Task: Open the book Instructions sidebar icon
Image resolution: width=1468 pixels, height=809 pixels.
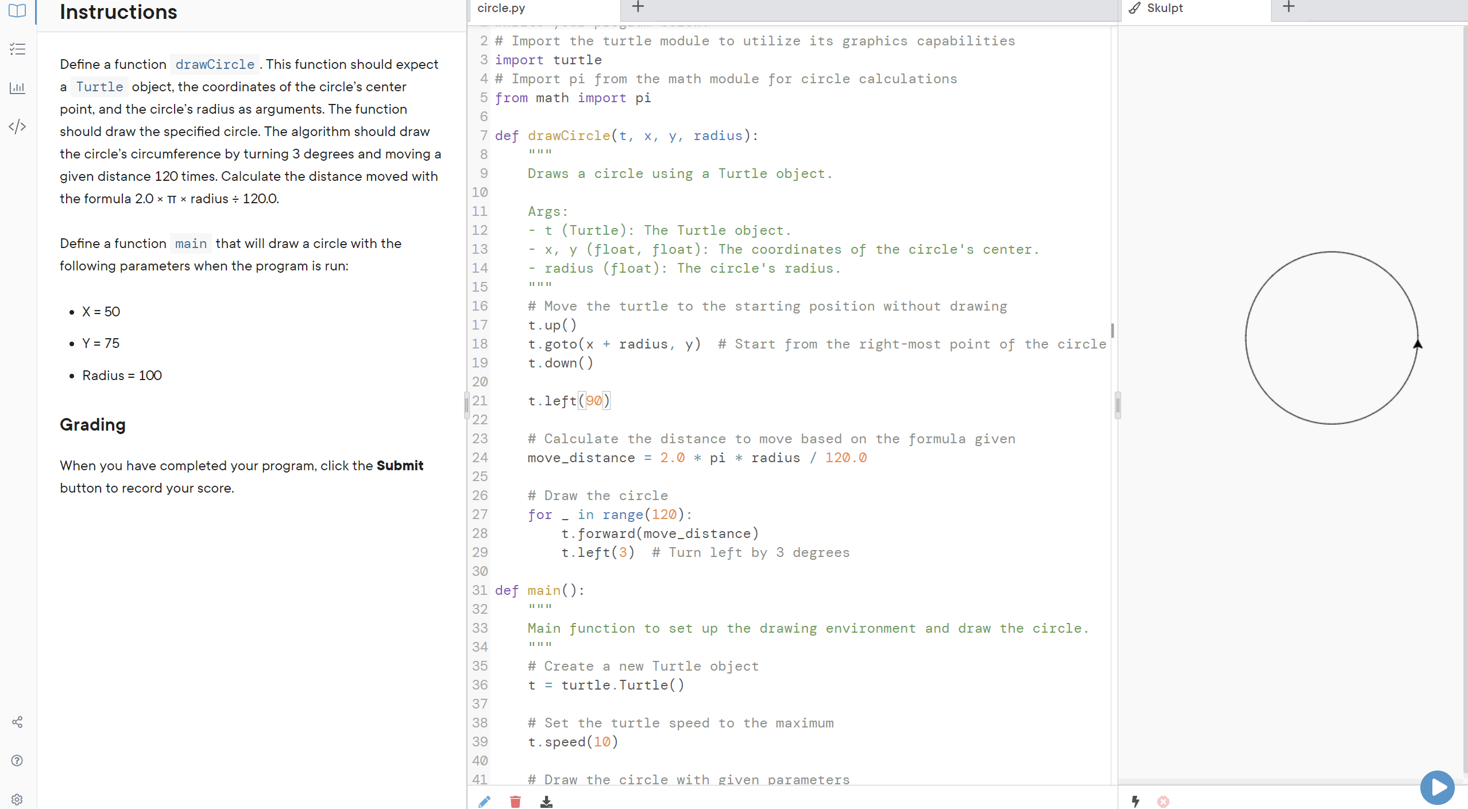Action: [x=17, y=10]
